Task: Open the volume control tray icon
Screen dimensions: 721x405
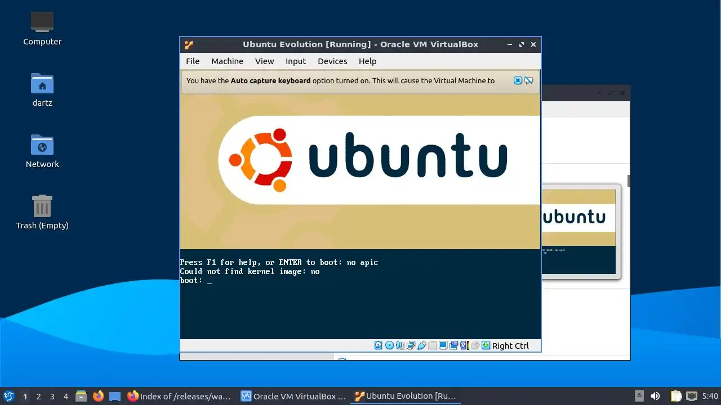Action: pyautogui.click(x=655, y=396)
